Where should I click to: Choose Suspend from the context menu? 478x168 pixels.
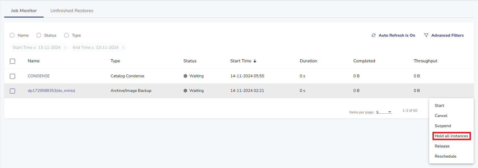[443, 126]
